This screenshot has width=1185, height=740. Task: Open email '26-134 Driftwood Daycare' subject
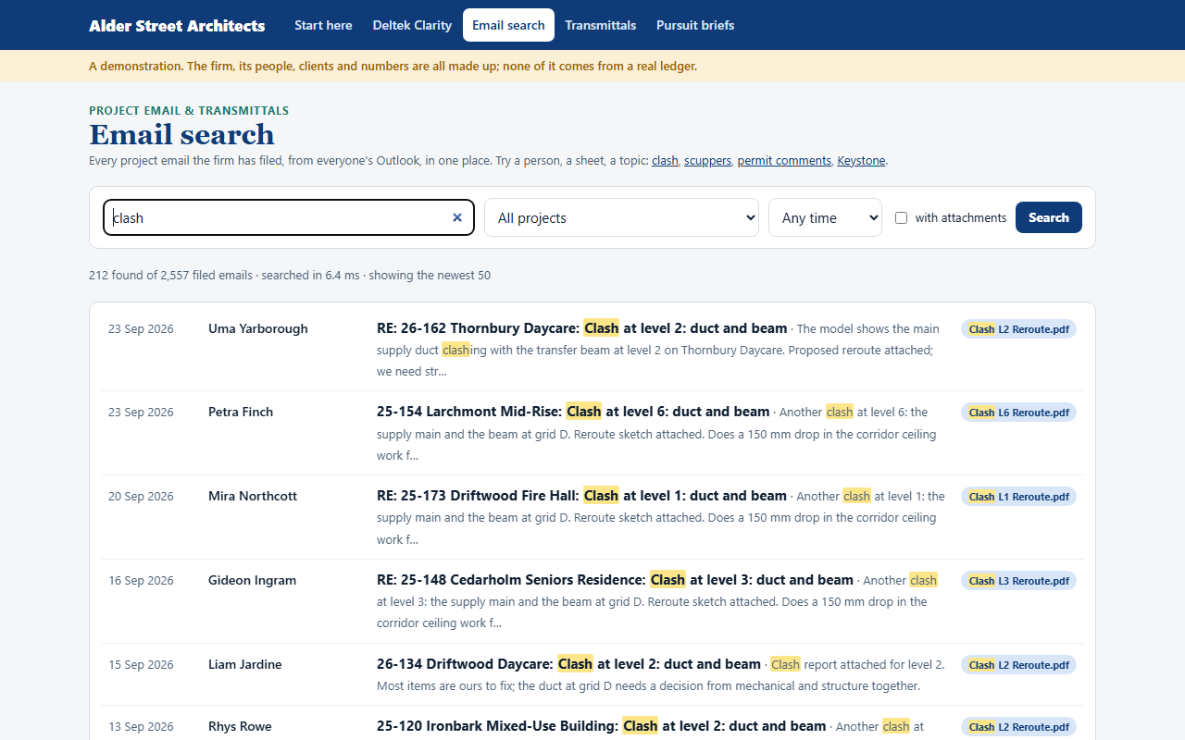568,664
